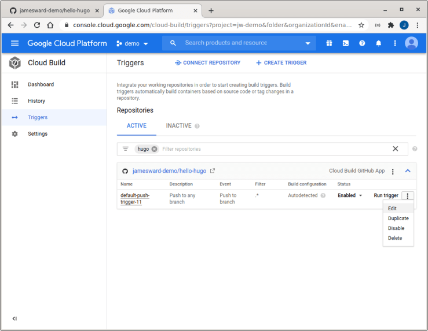
Task: Click the gift icon in header
Action: coord(329,43)
